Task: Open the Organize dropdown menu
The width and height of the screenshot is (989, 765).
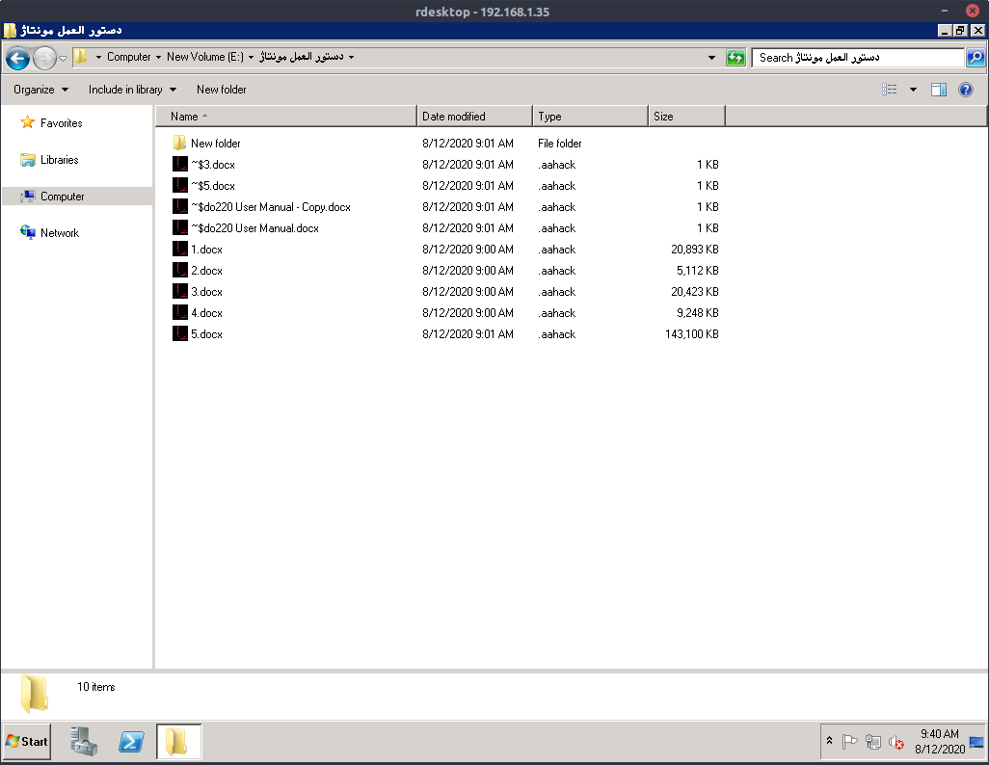Action: tap(41, 90)
